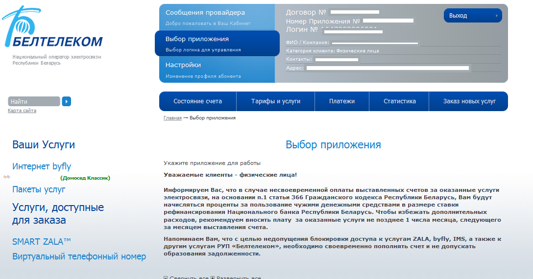Click in the Найти search field
Viewport: 533px width, 279px height.
34,101
